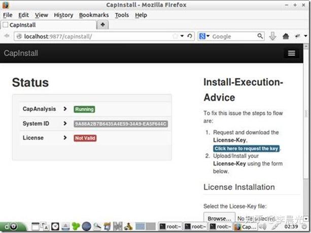Image resolution: width=311 pixels, height=233 pixels.
Task: Launch the green clover taskbar application
Action: 76,226
